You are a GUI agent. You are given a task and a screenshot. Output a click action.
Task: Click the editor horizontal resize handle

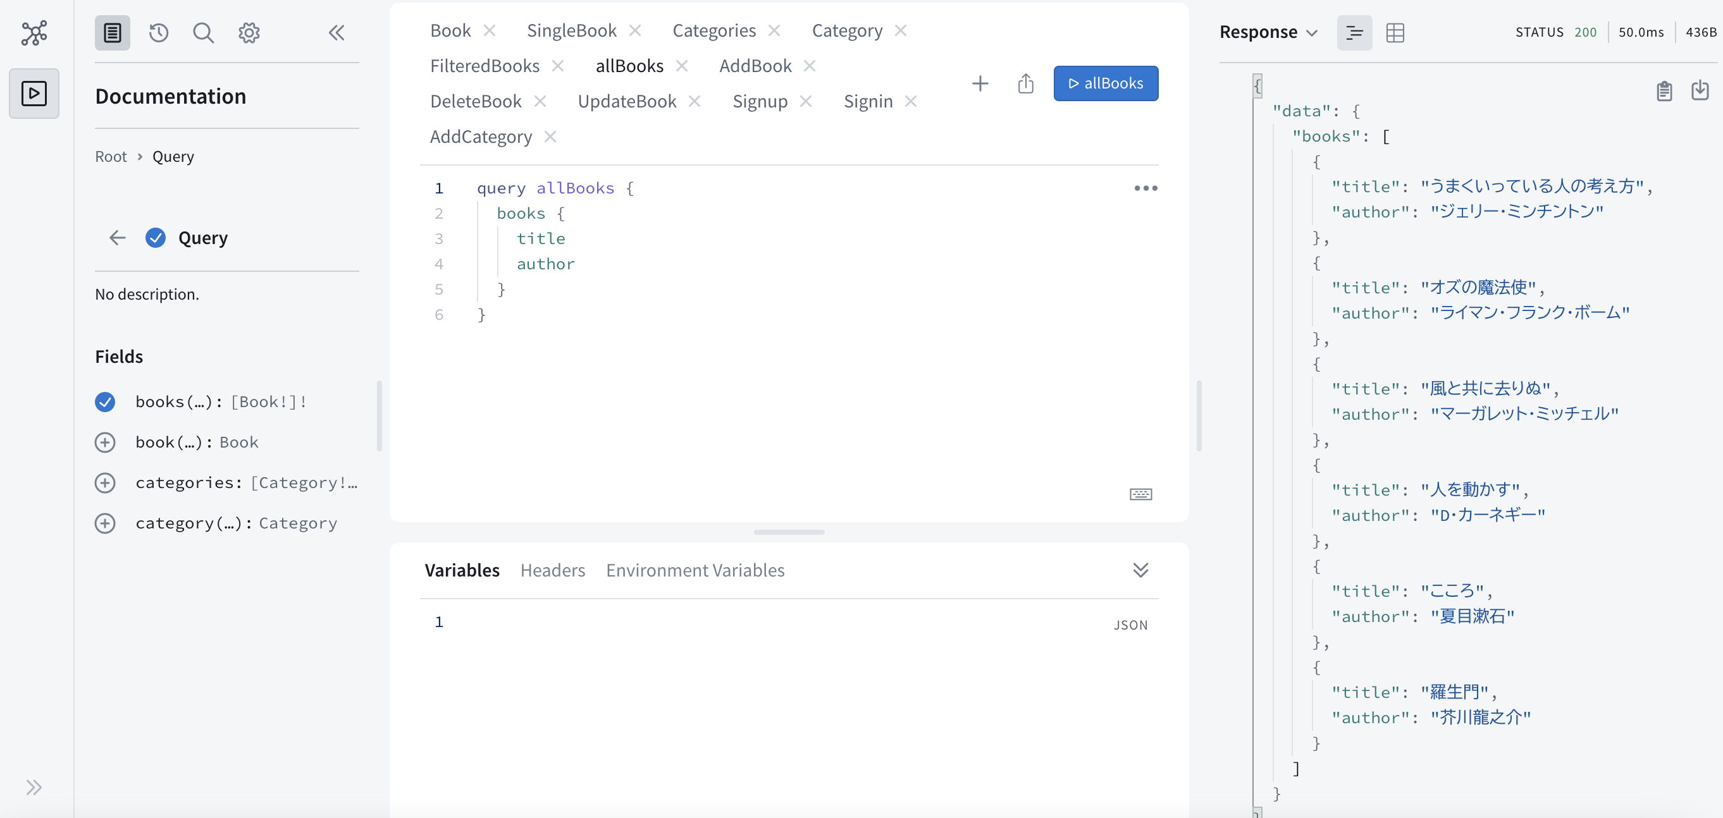coord(789,532)
